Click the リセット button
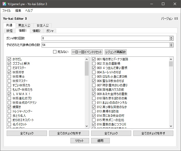181x151 pixels. pos(80,141)
